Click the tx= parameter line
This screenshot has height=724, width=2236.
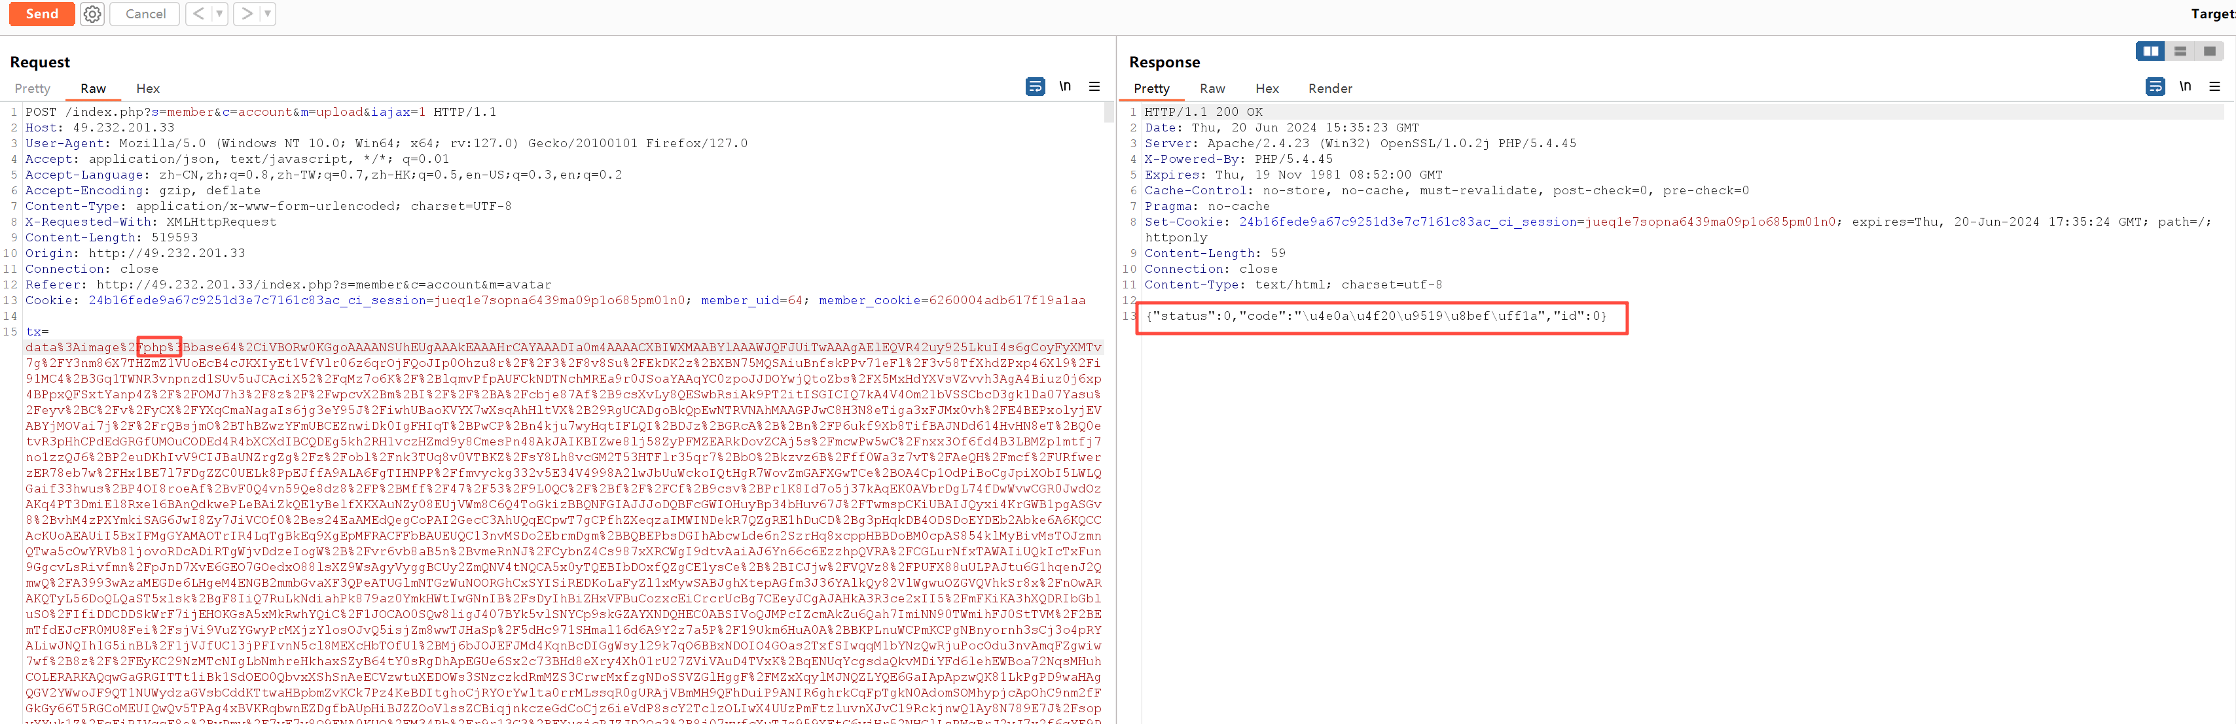[x=37, y=331]
